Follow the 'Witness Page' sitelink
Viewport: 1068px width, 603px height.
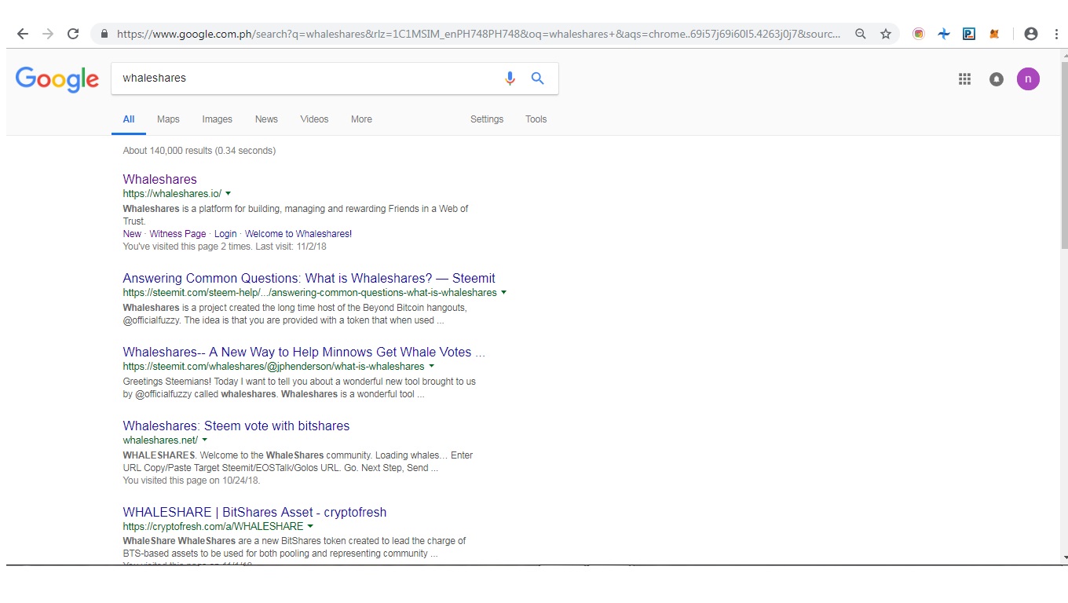pos(178,234)
